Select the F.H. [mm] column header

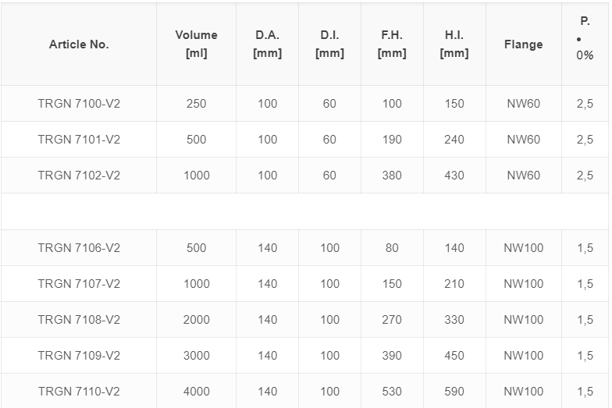click(x=392, y=44)
